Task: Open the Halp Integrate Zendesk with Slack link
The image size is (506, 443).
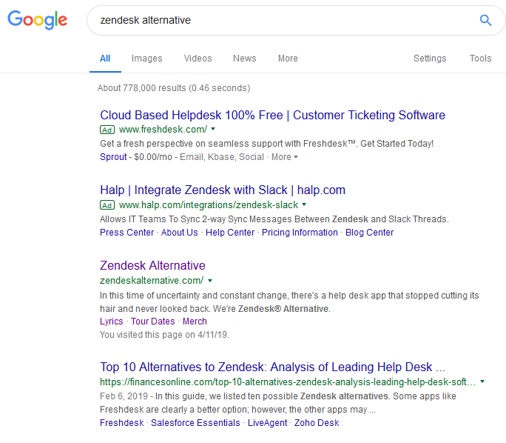Action: click(222, 190)
